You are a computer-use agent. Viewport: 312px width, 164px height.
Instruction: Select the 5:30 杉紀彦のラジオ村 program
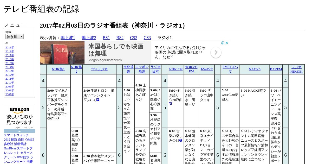155,129
